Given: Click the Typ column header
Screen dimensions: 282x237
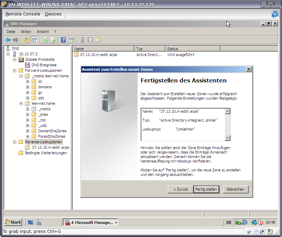Looking at the screenshot, I should (149, 49).
